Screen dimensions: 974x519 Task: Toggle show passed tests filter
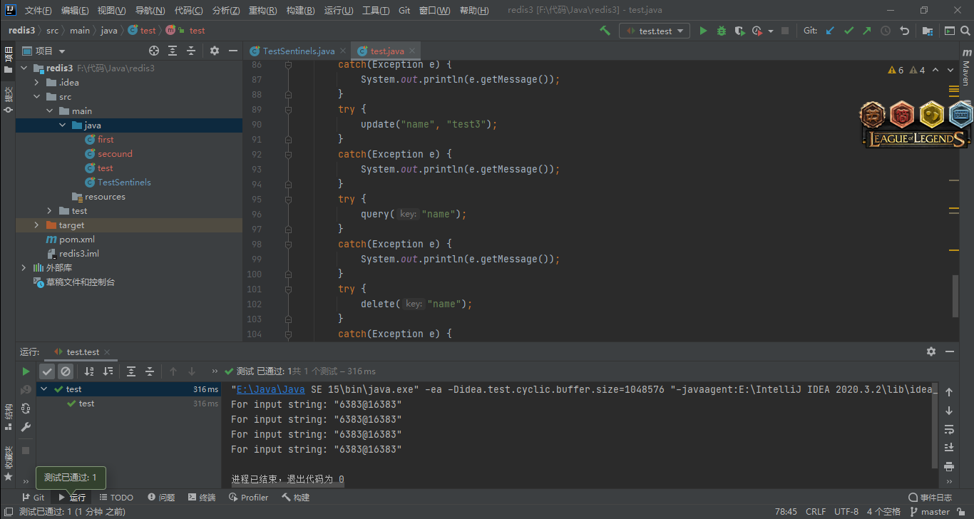click(x=47, y=371)
